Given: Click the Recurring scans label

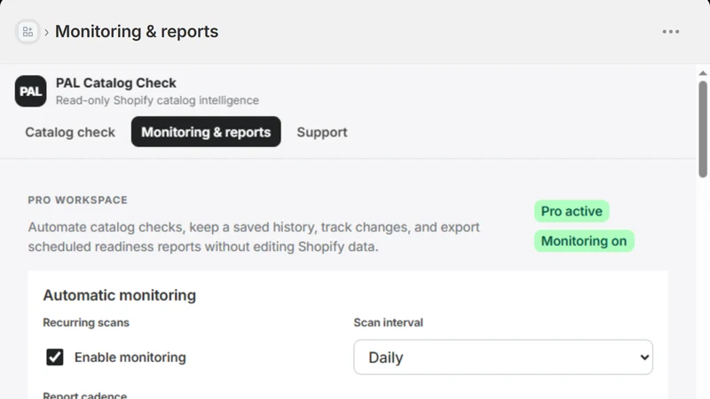Looking at the screenshot, I should pyautogui.click(x=86, y=323).
